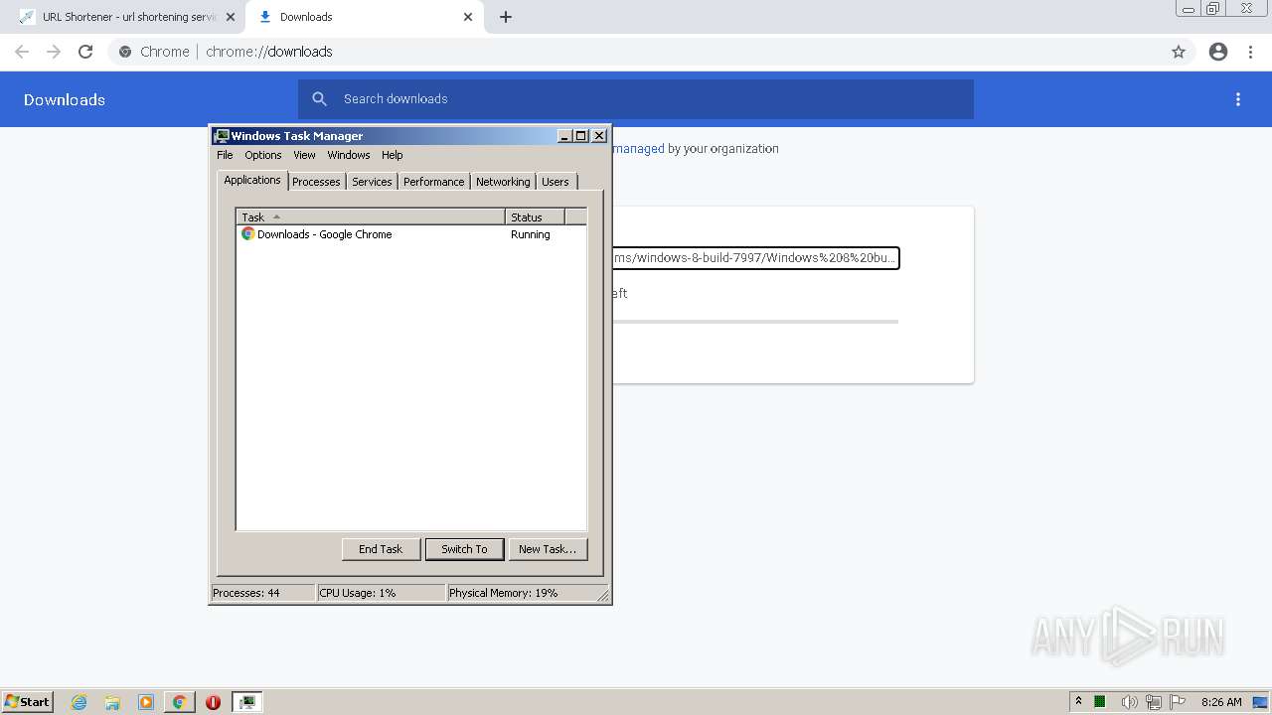Launch Internet Explorer from the taskbar
1272x715 pixels.
79,702
